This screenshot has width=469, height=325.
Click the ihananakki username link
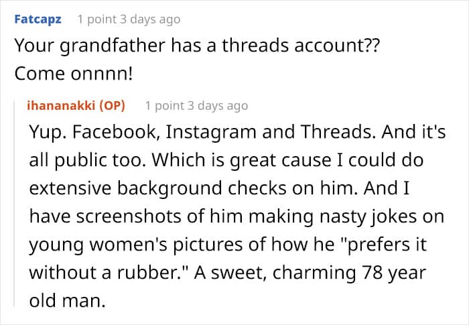tap(61, 106)
